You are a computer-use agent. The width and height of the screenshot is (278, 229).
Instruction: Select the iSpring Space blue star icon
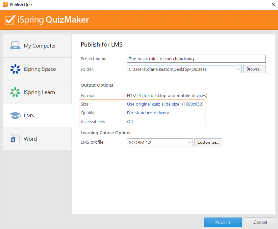(x=15, y=69)
